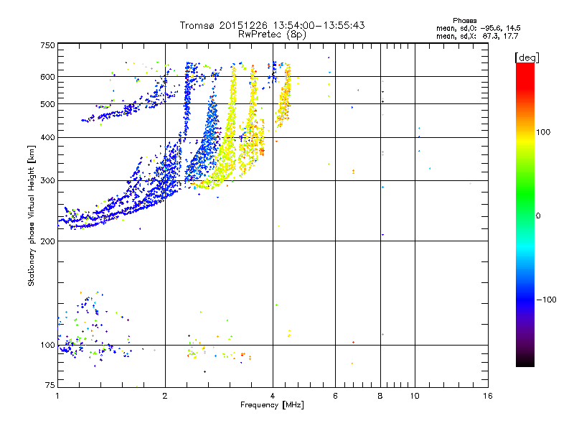Click the y-axis tick label '300'
Image resolution: width=574 pixels, height=431 pixels.
tap(47, 180)
